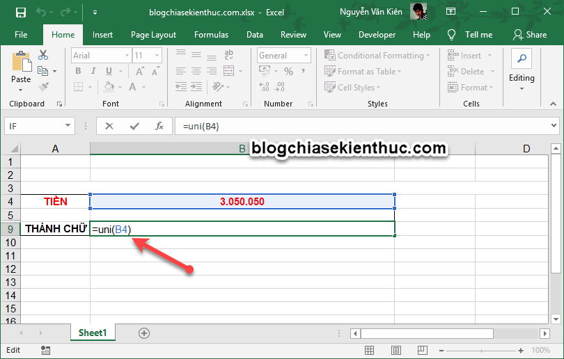This screenshot has width=564, height=359.
Task: Click the New Sheet plus icon
Action: point(144,333)
